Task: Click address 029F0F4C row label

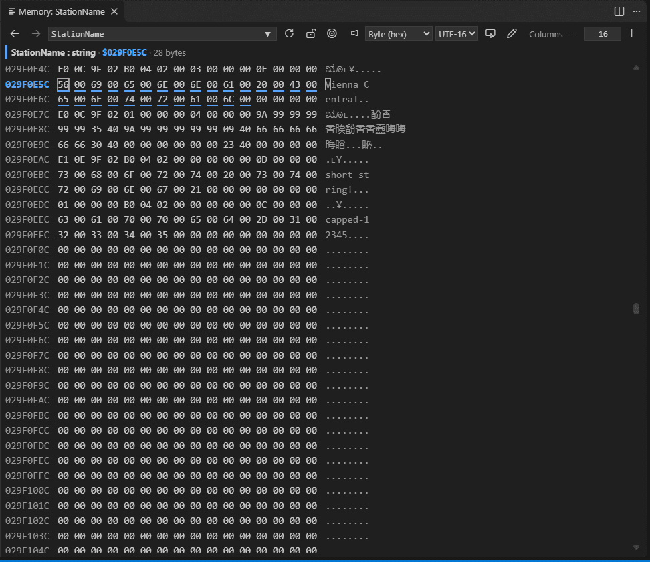Action: point(27,310)
